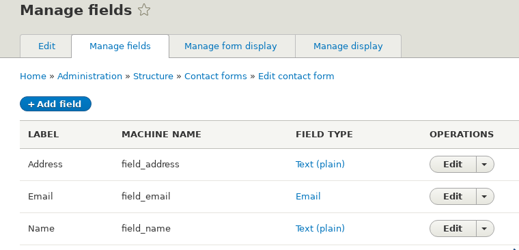
Task: Select the Name label cell
Action: [x=42, y=228]
